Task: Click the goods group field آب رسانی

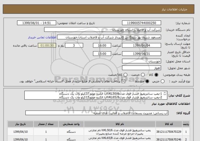Action: pos(97,113)
